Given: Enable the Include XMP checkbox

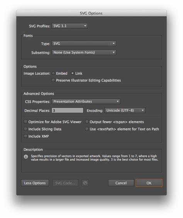Looking at the screenshot, I should [25, 136].
